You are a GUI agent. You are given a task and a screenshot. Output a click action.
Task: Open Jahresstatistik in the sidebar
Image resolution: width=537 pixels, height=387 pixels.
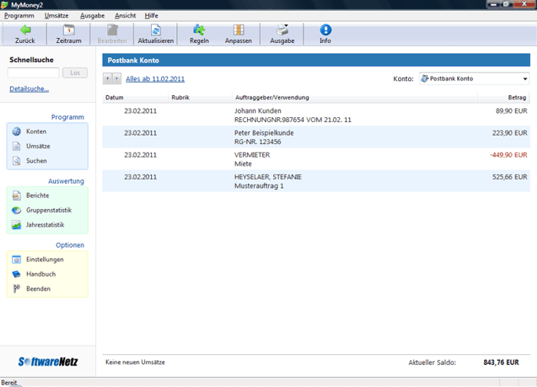(44, 225)
